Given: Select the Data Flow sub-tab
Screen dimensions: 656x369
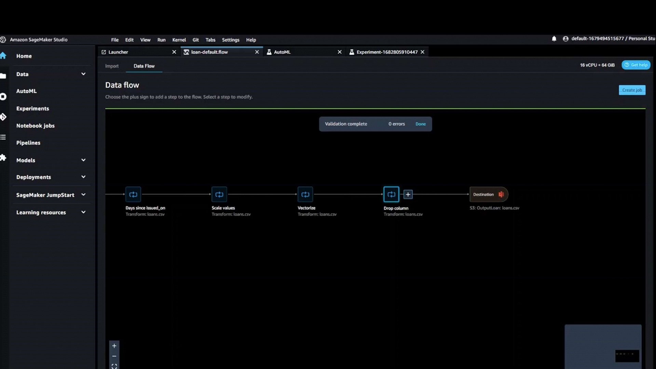Looking at the screenshot, I should click(x=144, y=66).
